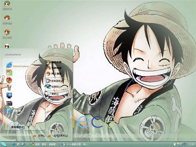Expand the quick launch overflow arrow
Screen dimensions: 196x147
click(x=28, y=144)
